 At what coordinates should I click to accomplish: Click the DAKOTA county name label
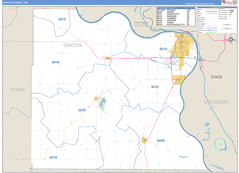coord(72,45)
